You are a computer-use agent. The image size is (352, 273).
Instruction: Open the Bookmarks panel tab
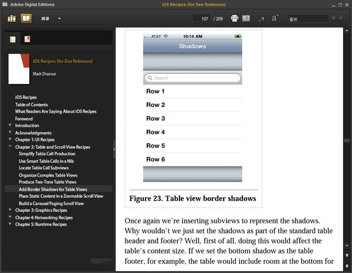(x=27, y=39)
